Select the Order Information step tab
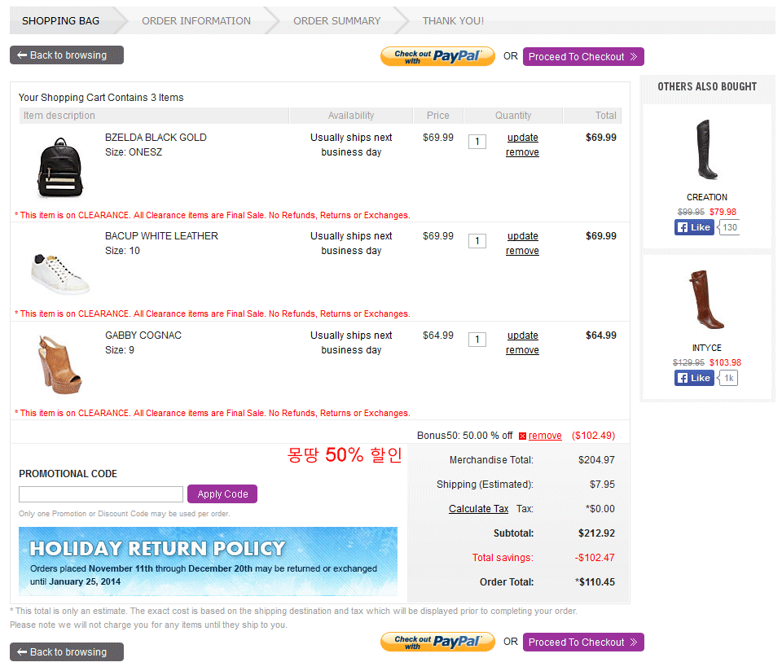 (x=196, y=21)
